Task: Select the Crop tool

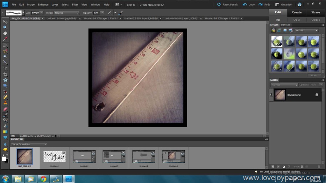Action: (5, 74)
